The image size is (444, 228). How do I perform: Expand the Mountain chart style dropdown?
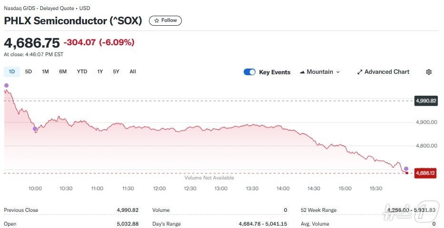pos(338,72)
